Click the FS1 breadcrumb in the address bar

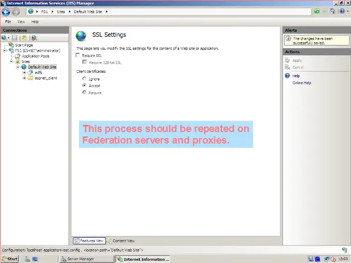click(44, 12)
